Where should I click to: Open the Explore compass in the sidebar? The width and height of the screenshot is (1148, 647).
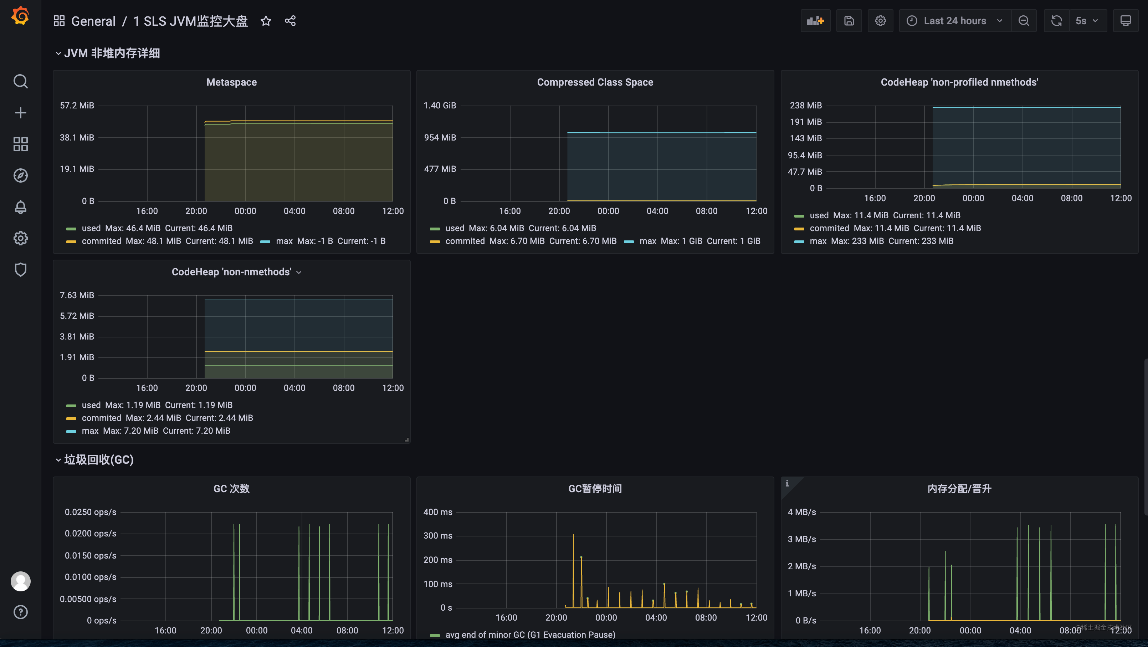[21, 176]
